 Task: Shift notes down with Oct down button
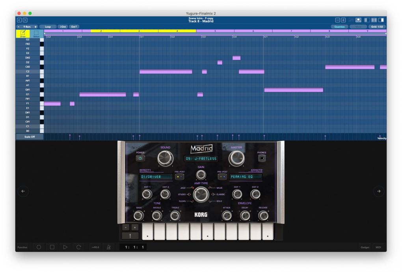tap(63, 27)
